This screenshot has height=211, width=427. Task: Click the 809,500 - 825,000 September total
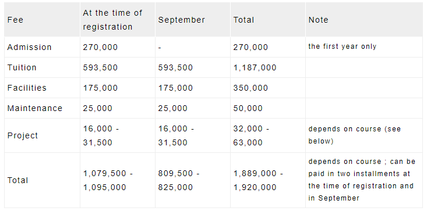click(179, 180)
